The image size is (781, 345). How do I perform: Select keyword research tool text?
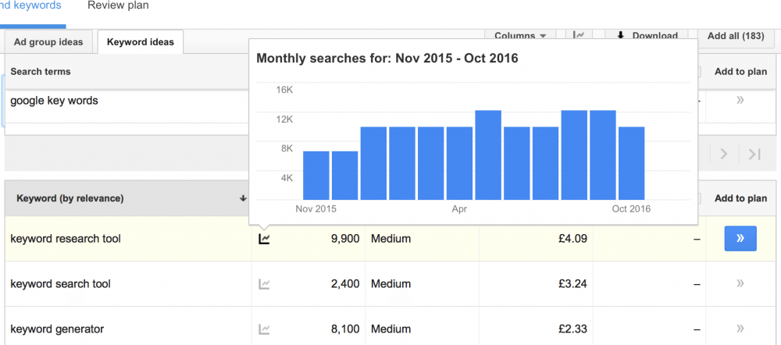pos(66,239)
